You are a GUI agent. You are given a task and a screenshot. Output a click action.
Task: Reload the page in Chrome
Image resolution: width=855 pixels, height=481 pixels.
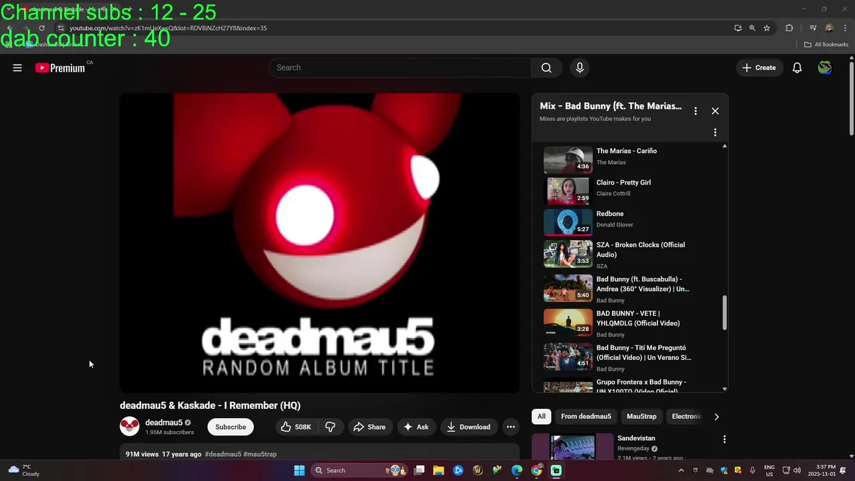(x=41, y=28)
